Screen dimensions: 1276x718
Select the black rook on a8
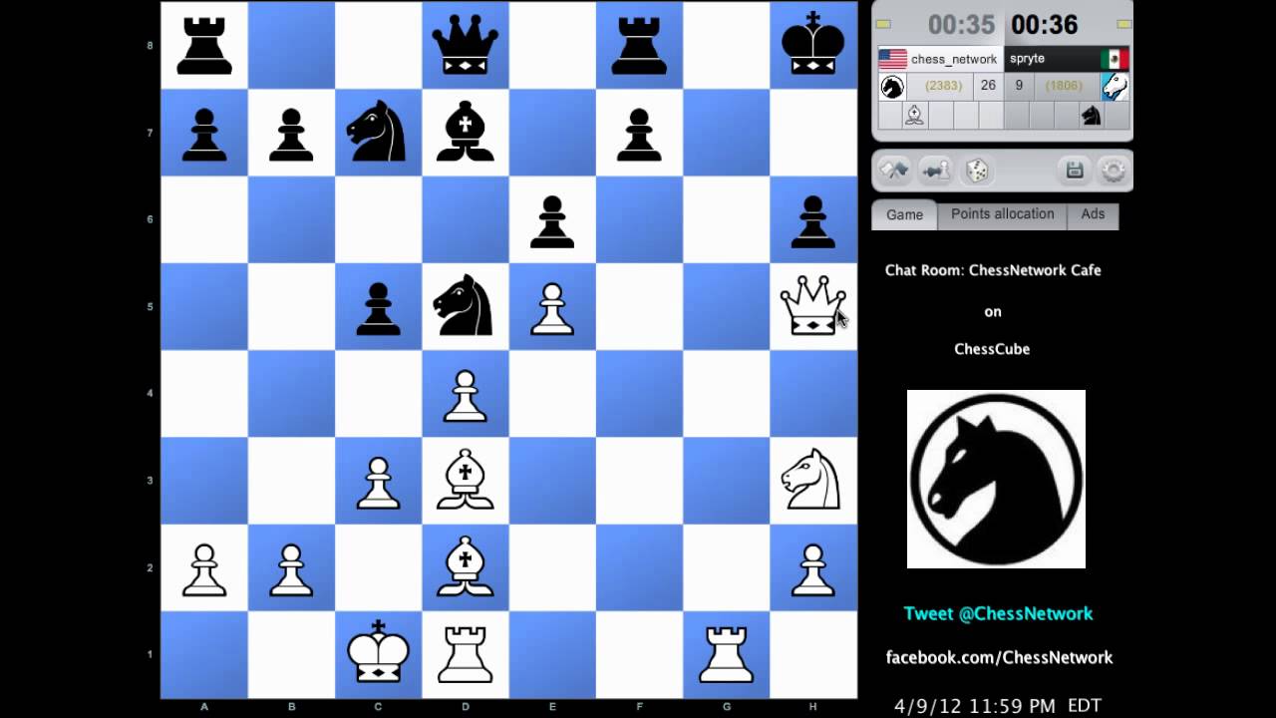point(204,46)
